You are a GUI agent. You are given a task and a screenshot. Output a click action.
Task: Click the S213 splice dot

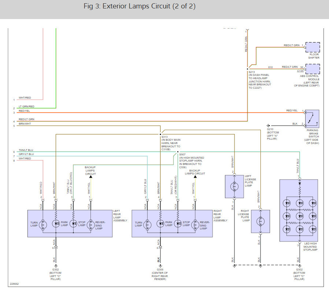[248, 69]
